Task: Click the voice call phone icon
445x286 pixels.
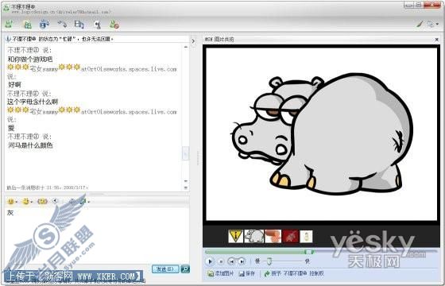Action: tap(62, 25)
